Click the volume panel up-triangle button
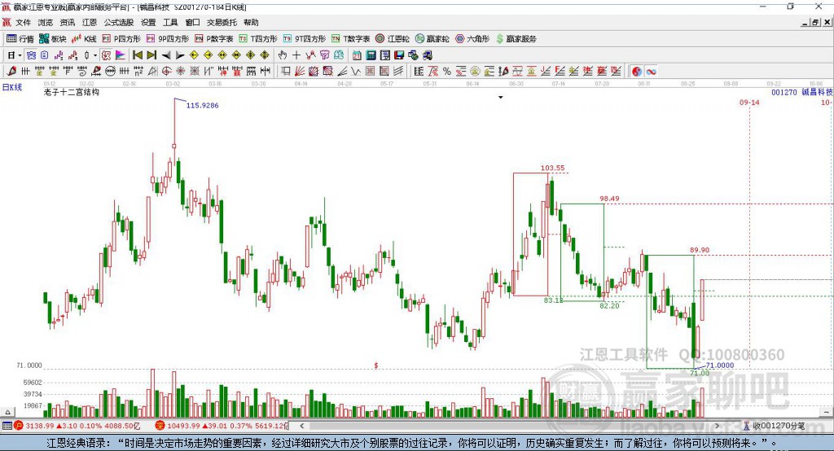This screenshot has width=834, height=451. click(7, 412)
